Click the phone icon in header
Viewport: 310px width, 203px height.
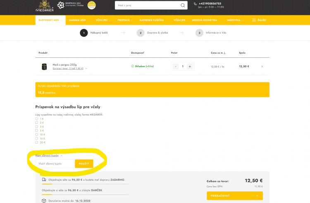coord(195,4)
